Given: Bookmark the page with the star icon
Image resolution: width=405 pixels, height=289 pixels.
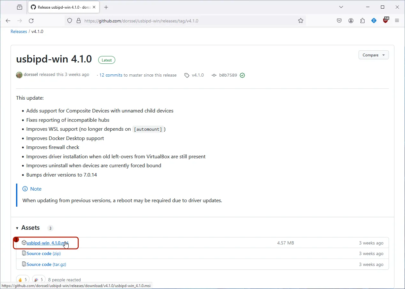Looking at the screenshot, I should tap(301, 21).
